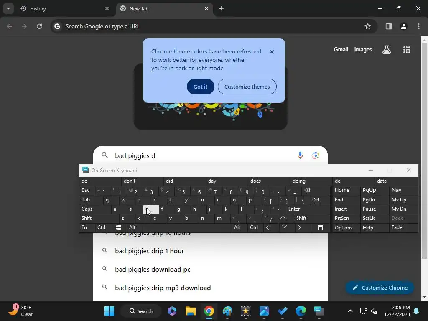
Task: Open Google apps grid icon
Action: 406,50
